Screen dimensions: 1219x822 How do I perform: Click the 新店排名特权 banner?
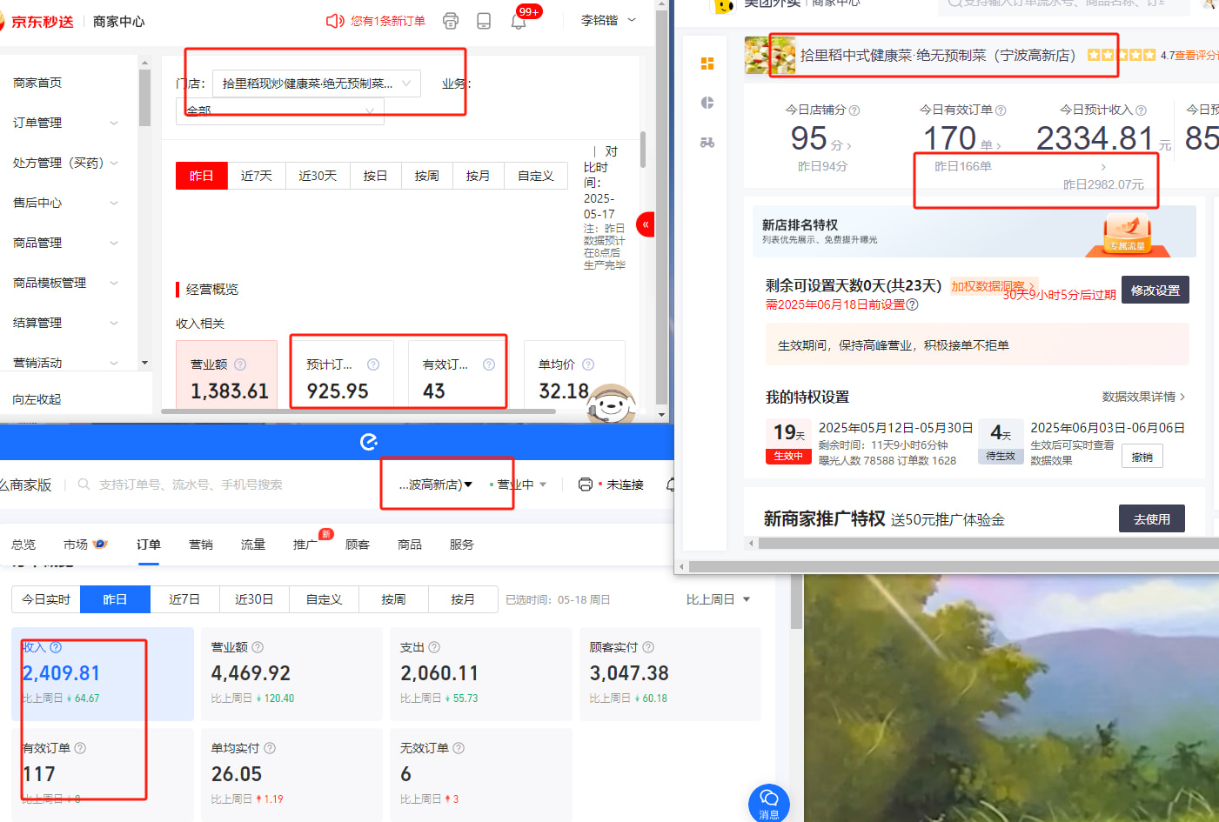pos(975,231)
